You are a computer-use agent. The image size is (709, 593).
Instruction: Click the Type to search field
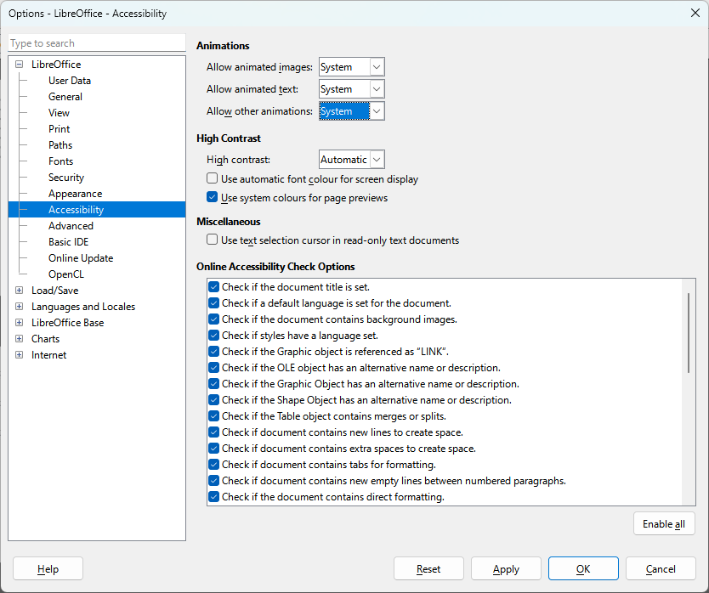[97, 43]
